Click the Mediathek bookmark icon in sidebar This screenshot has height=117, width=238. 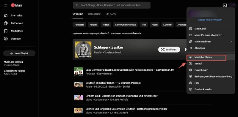pos(6,31)
